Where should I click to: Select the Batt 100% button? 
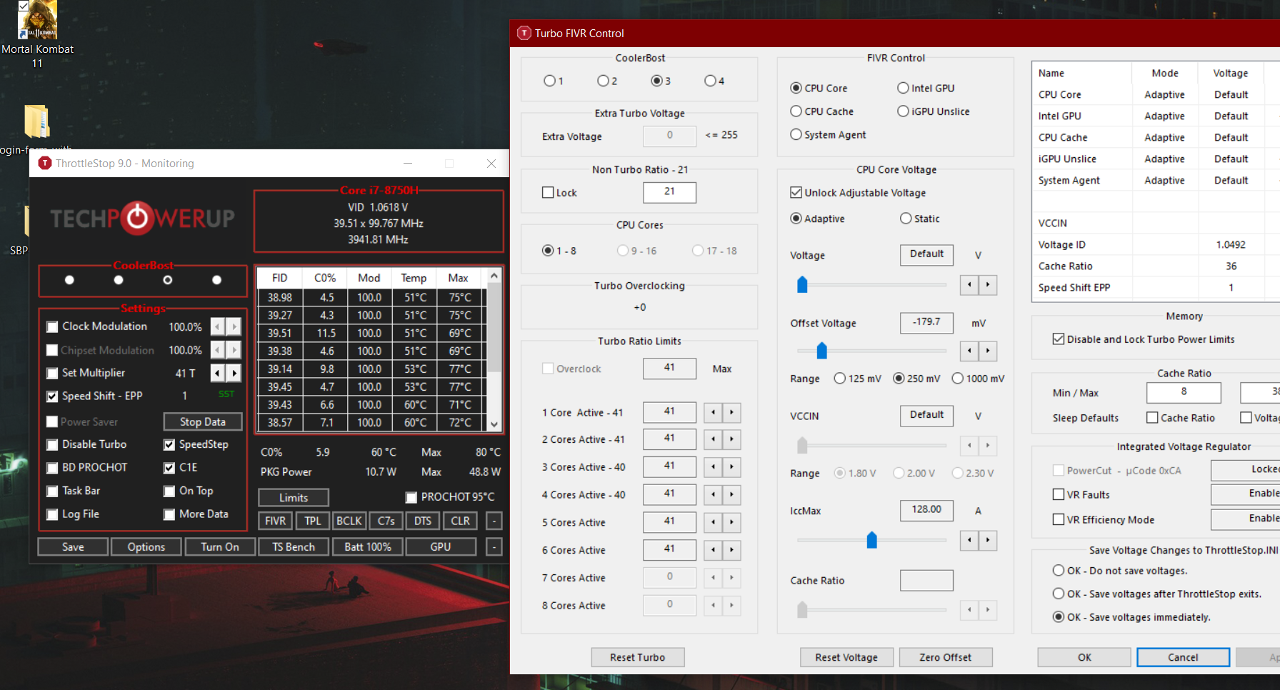368,547
